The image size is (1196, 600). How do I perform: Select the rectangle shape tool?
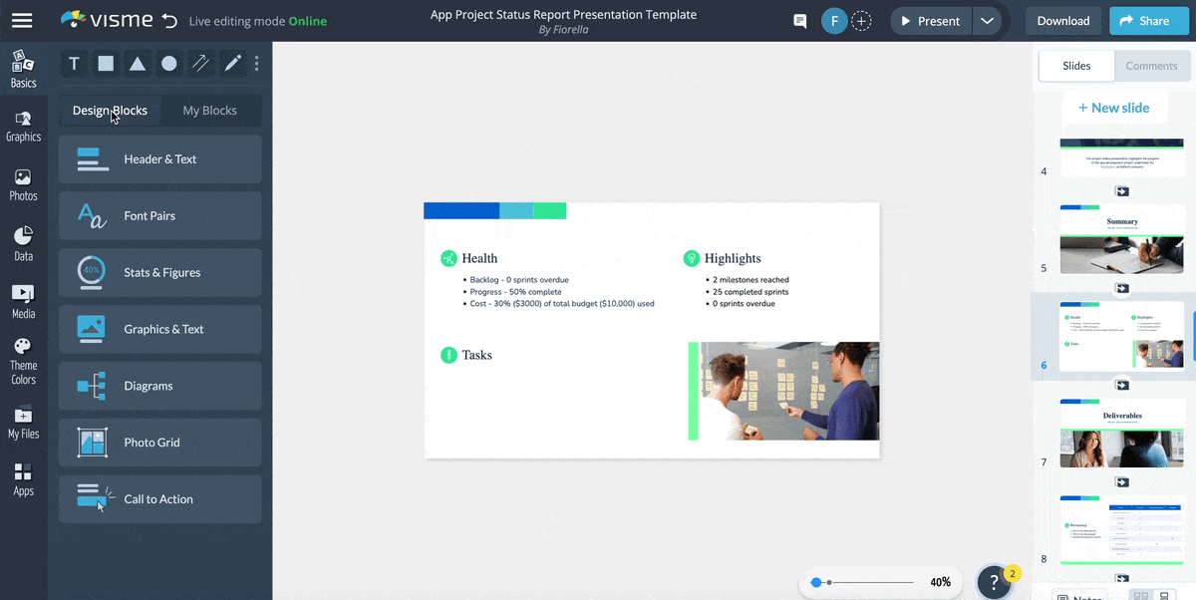click(106, 63)
